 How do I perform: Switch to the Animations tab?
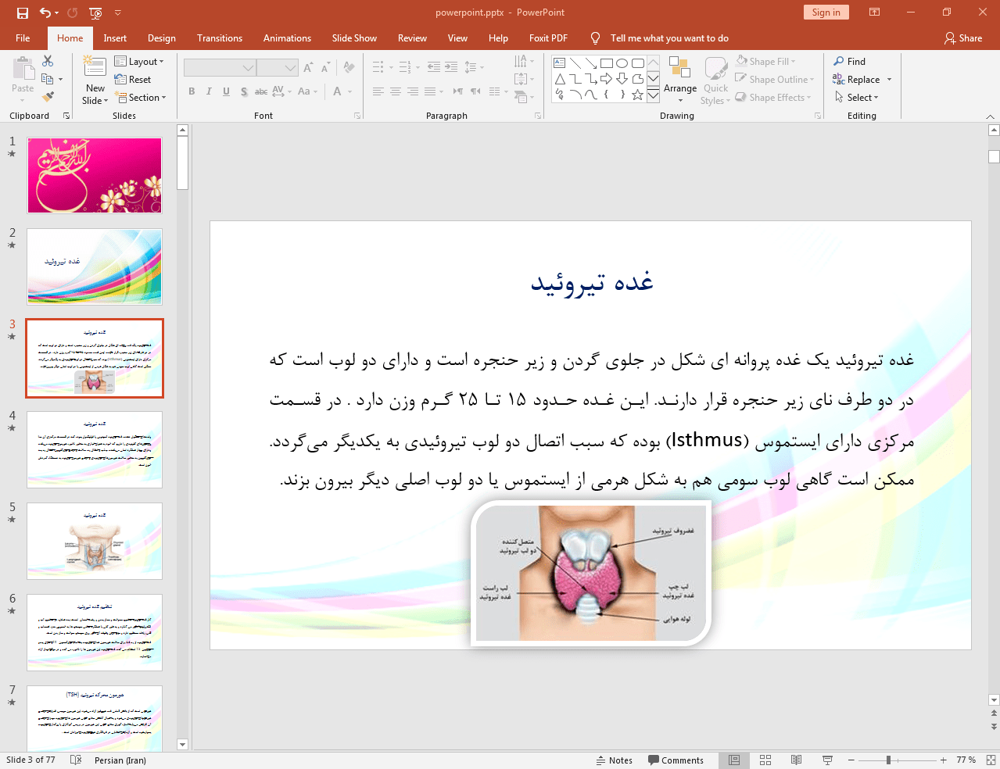(x=287, y=38)
